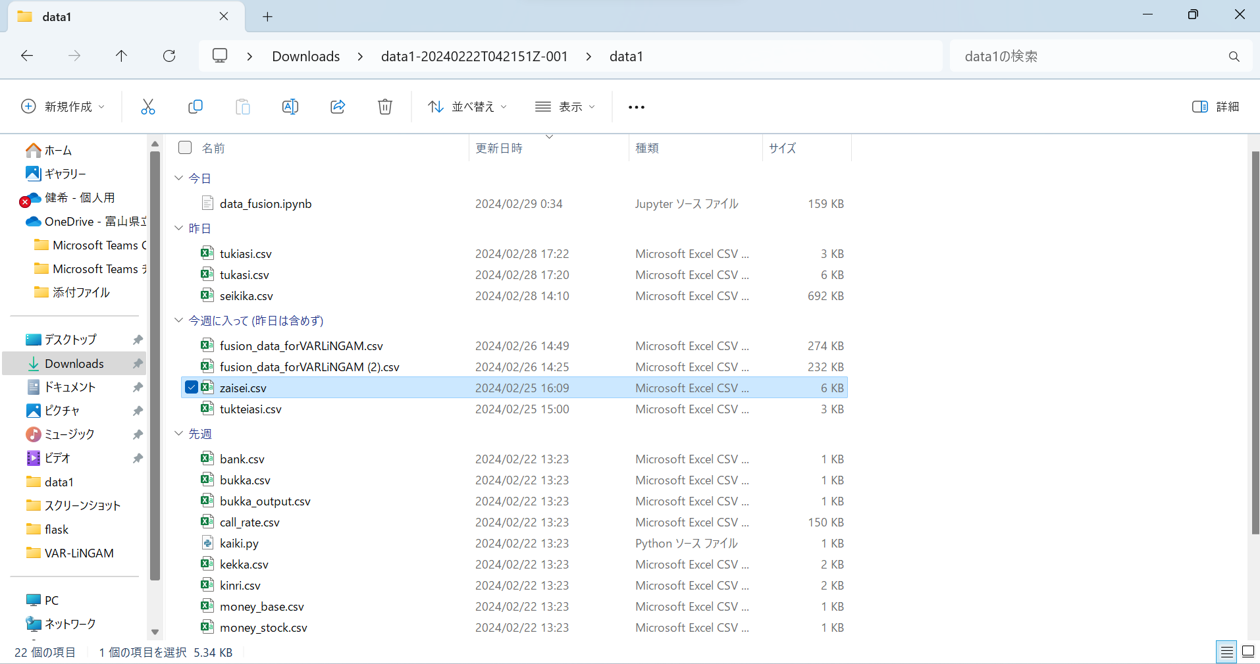Collapse the 先週 group
Screen dimensions: 1260x664
click(x=178, y=434)
